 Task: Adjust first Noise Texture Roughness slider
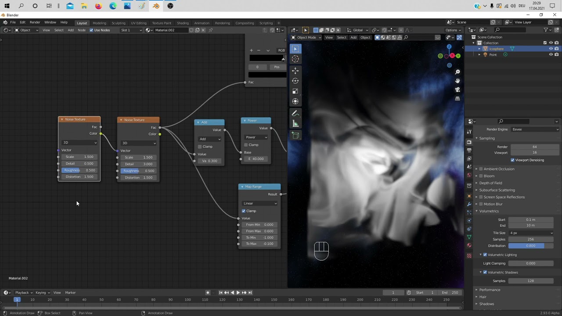point(79,170)
